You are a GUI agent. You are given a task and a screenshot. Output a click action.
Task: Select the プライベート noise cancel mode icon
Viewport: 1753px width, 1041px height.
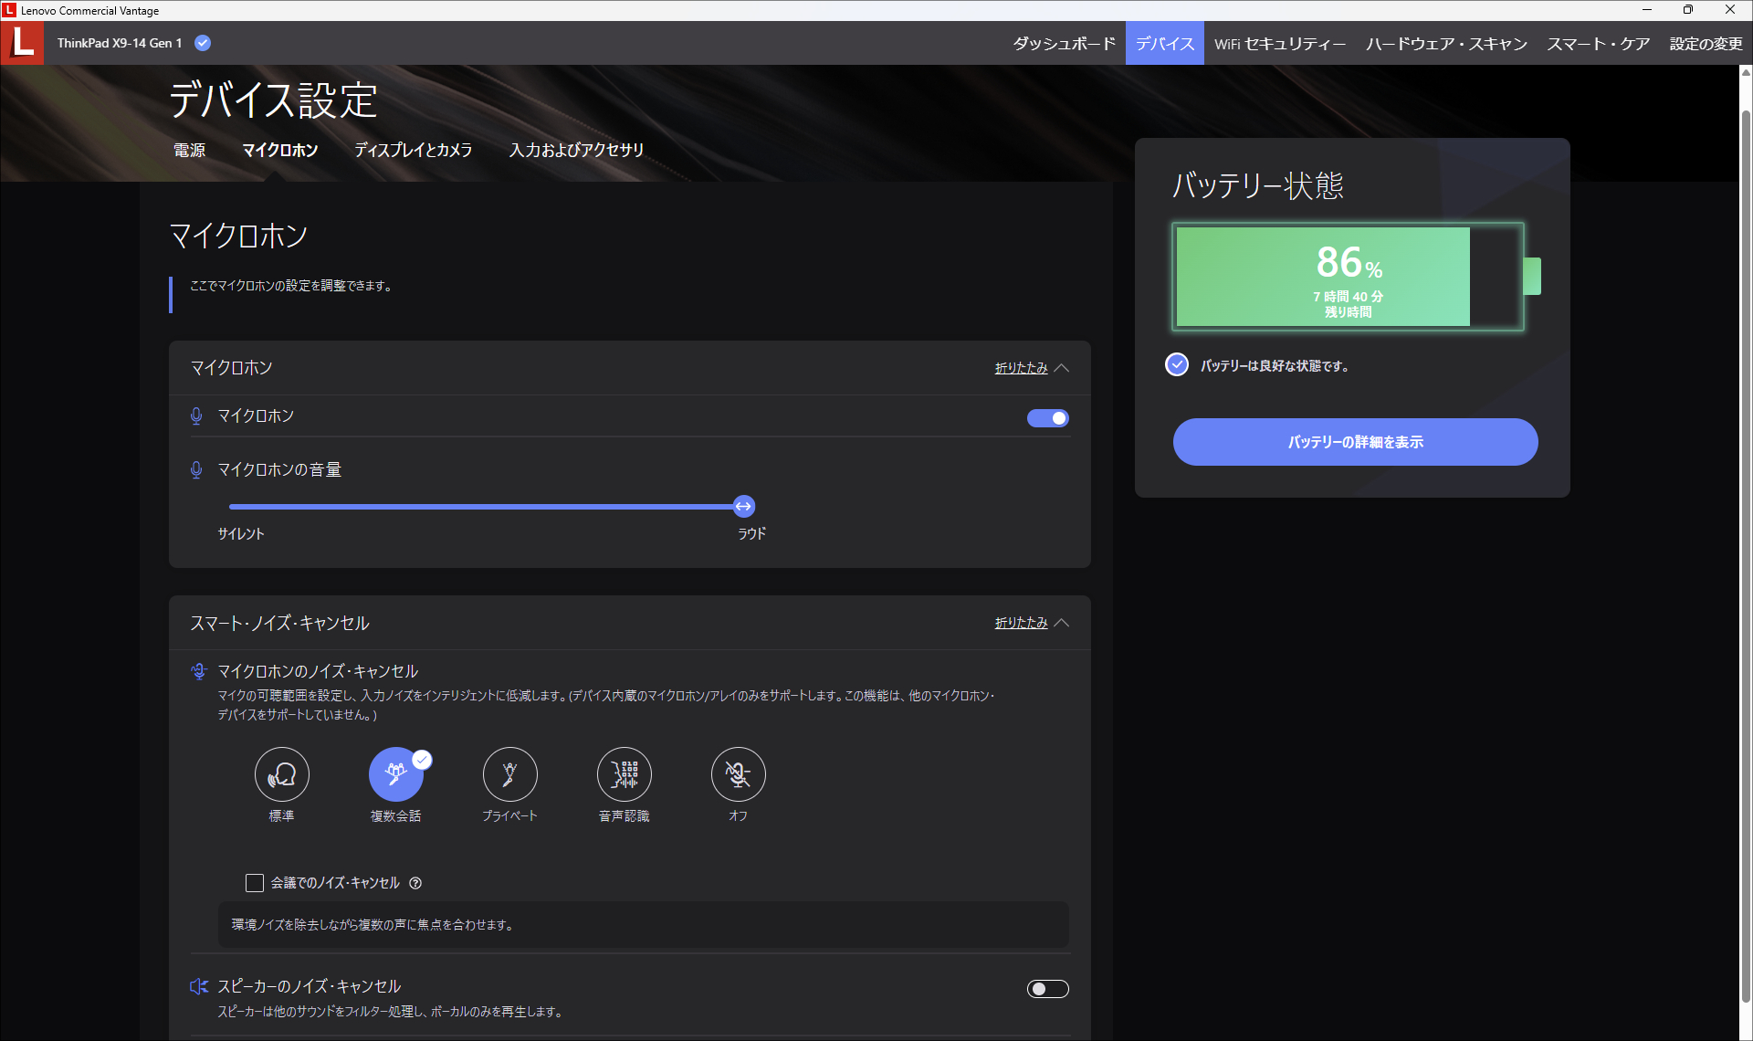point(509,774)
